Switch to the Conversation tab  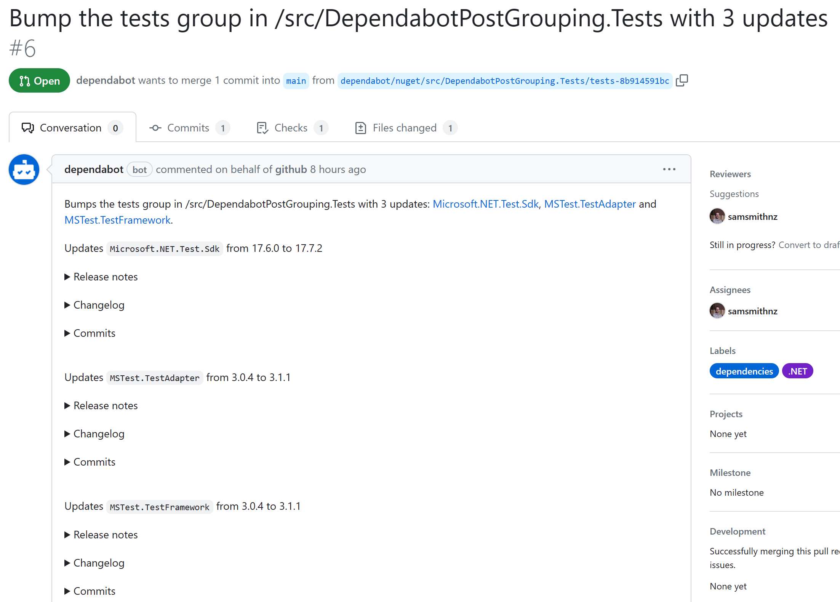tap(72, 128)
